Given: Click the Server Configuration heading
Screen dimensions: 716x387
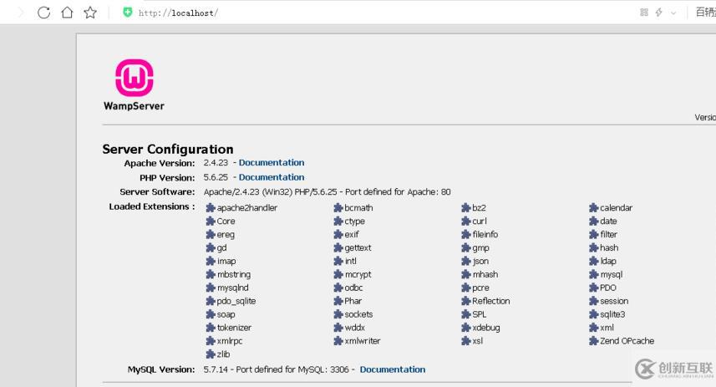Looking at the screenshot, I should coord(168,149).
